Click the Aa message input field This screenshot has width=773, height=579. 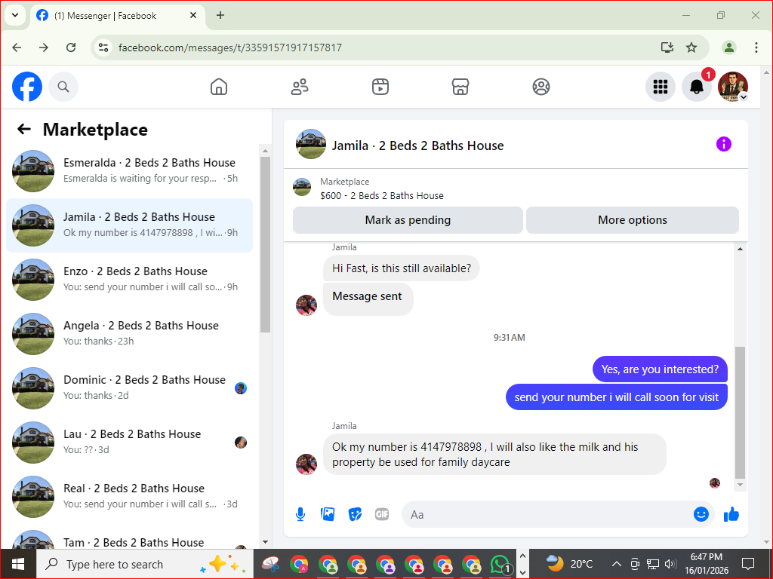[547, 514]
